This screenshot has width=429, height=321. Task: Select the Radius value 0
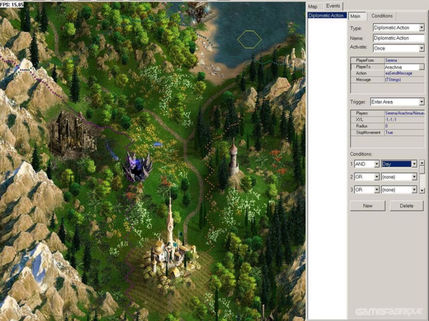coord(404,126)
